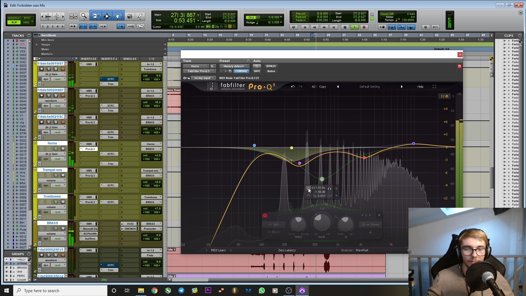
Task: Select the Grabber hand tool
Action: point(118,16)
